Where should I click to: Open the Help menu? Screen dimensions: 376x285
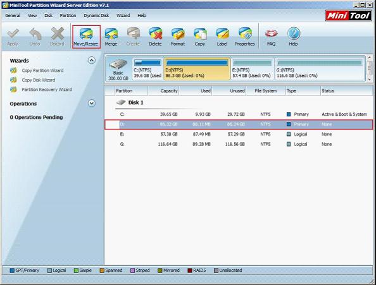142,16
